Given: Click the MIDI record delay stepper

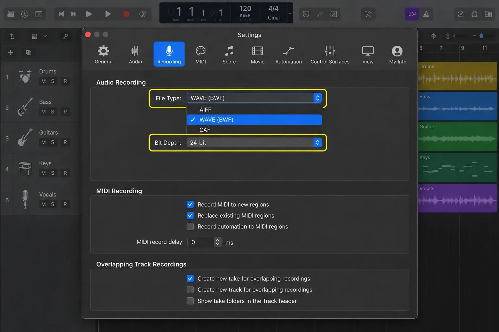Looking at the screenshot, I should [x=218, y=242].
